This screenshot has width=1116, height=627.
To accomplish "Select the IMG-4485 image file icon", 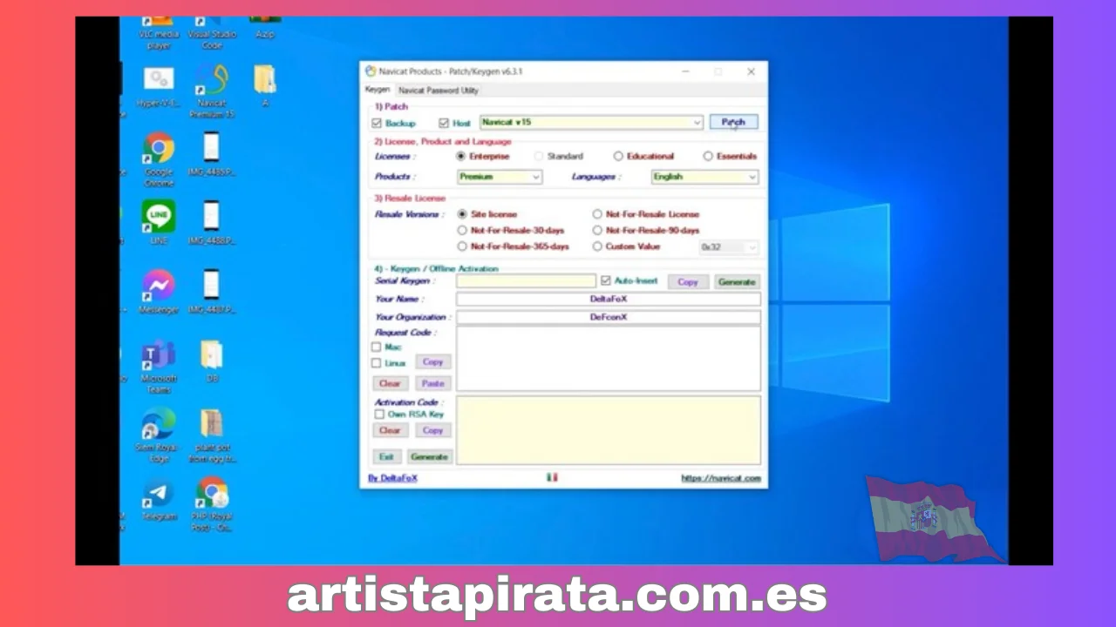I will coord(212,155).
